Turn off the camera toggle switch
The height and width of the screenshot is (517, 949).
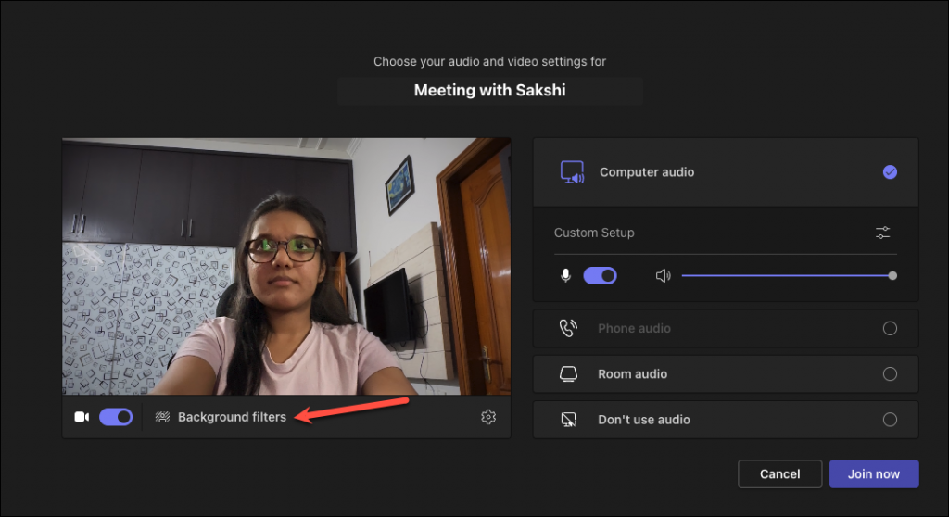[116, 417]
